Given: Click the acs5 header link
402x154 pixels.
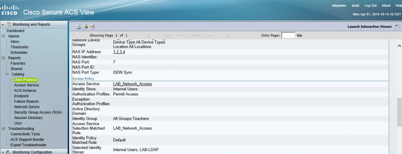Looking at the screenshot, I should (356, 5).
